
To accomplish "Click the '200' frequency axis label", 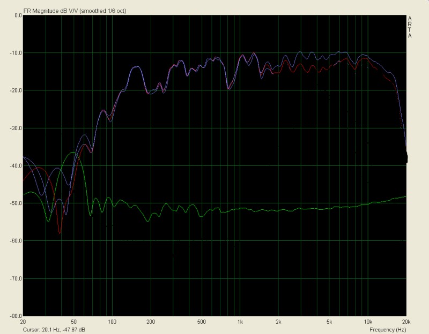I will click(151, 322).
